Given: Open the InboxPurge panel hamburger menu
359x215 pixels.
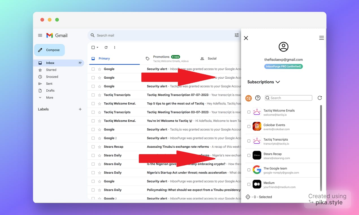Looking at the screenshot, I should coord(321,38).
